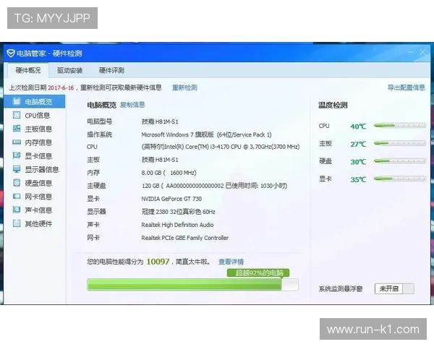Click the 2017-6-16 detection date
Image resolution: width=434 pixels, height=347 pixels.
tap(61, 87)
